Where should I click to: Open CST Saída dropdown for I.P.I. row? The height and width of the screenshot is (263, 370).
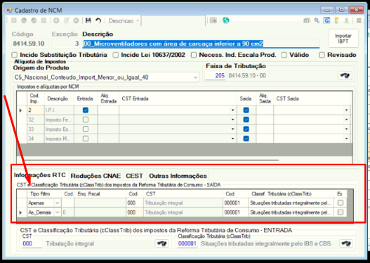tap(346, 110)
